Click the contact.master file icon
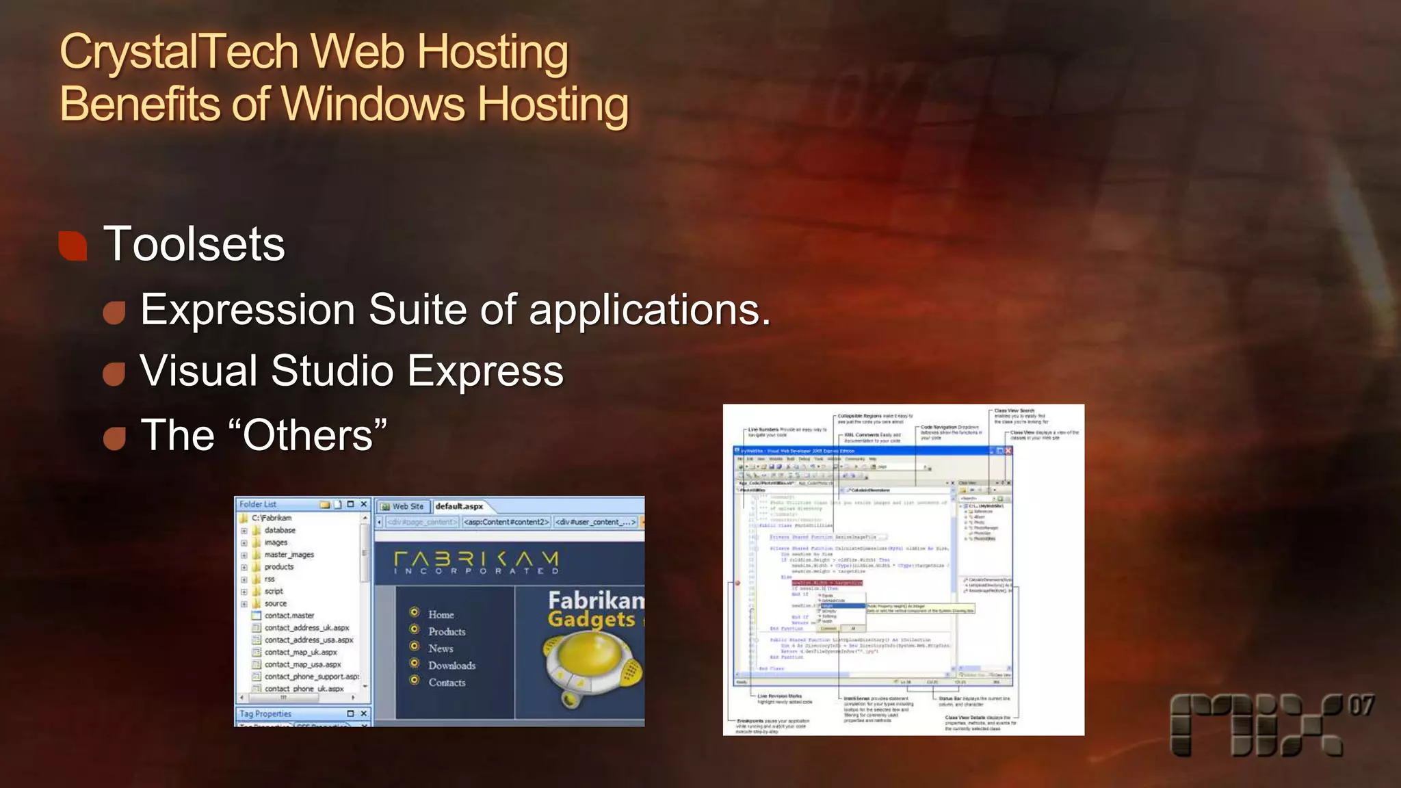This screenshot has height=788, width=1401. pyautogui.click(x=257, y=616)
